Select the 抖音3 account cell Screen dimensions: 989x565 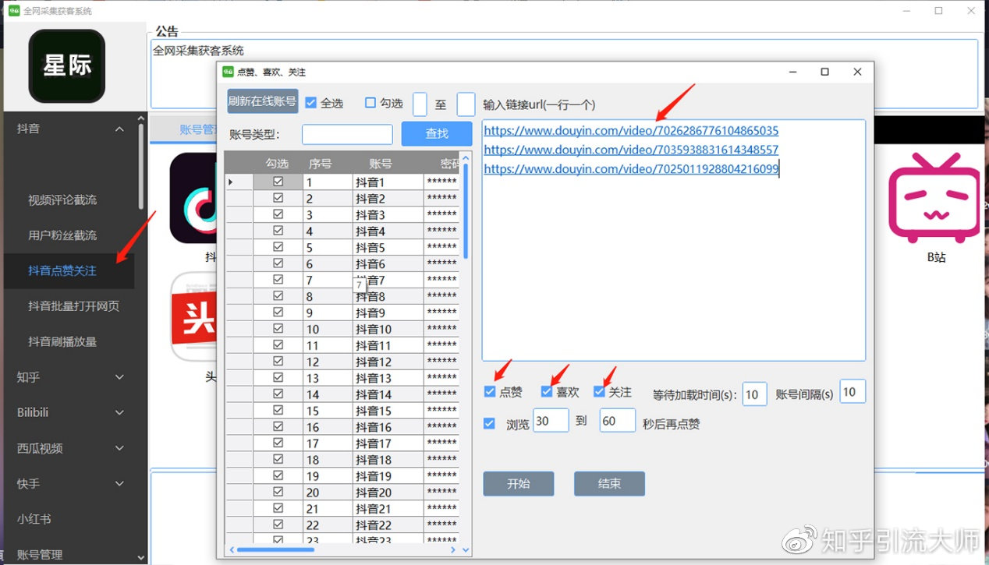[388, 215]
